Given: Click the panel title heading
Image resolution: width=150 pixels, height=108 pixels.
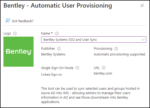Looking at the screenshot, I should click(58, 5).
